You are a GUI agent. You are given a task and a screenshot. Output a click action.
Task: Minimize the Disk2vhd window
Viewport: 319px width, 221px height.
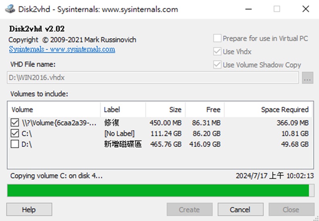tap(249, 9)
